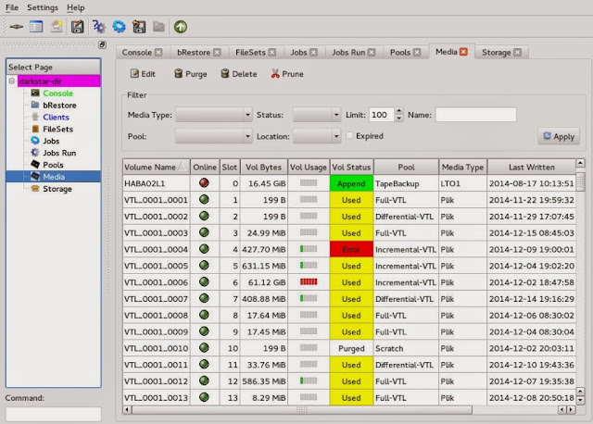Click the full red usage bar of VTL_0001_0006
This screenshot has height=424, width=593.
pyautogui.click(x=309, y=282)
